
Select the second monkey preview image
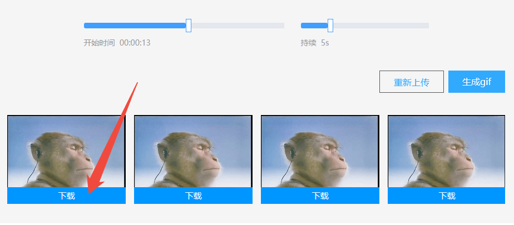pyautogui.click(x=193, y=151)
